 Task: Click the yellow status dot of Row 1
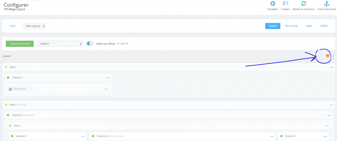point(6,67)
